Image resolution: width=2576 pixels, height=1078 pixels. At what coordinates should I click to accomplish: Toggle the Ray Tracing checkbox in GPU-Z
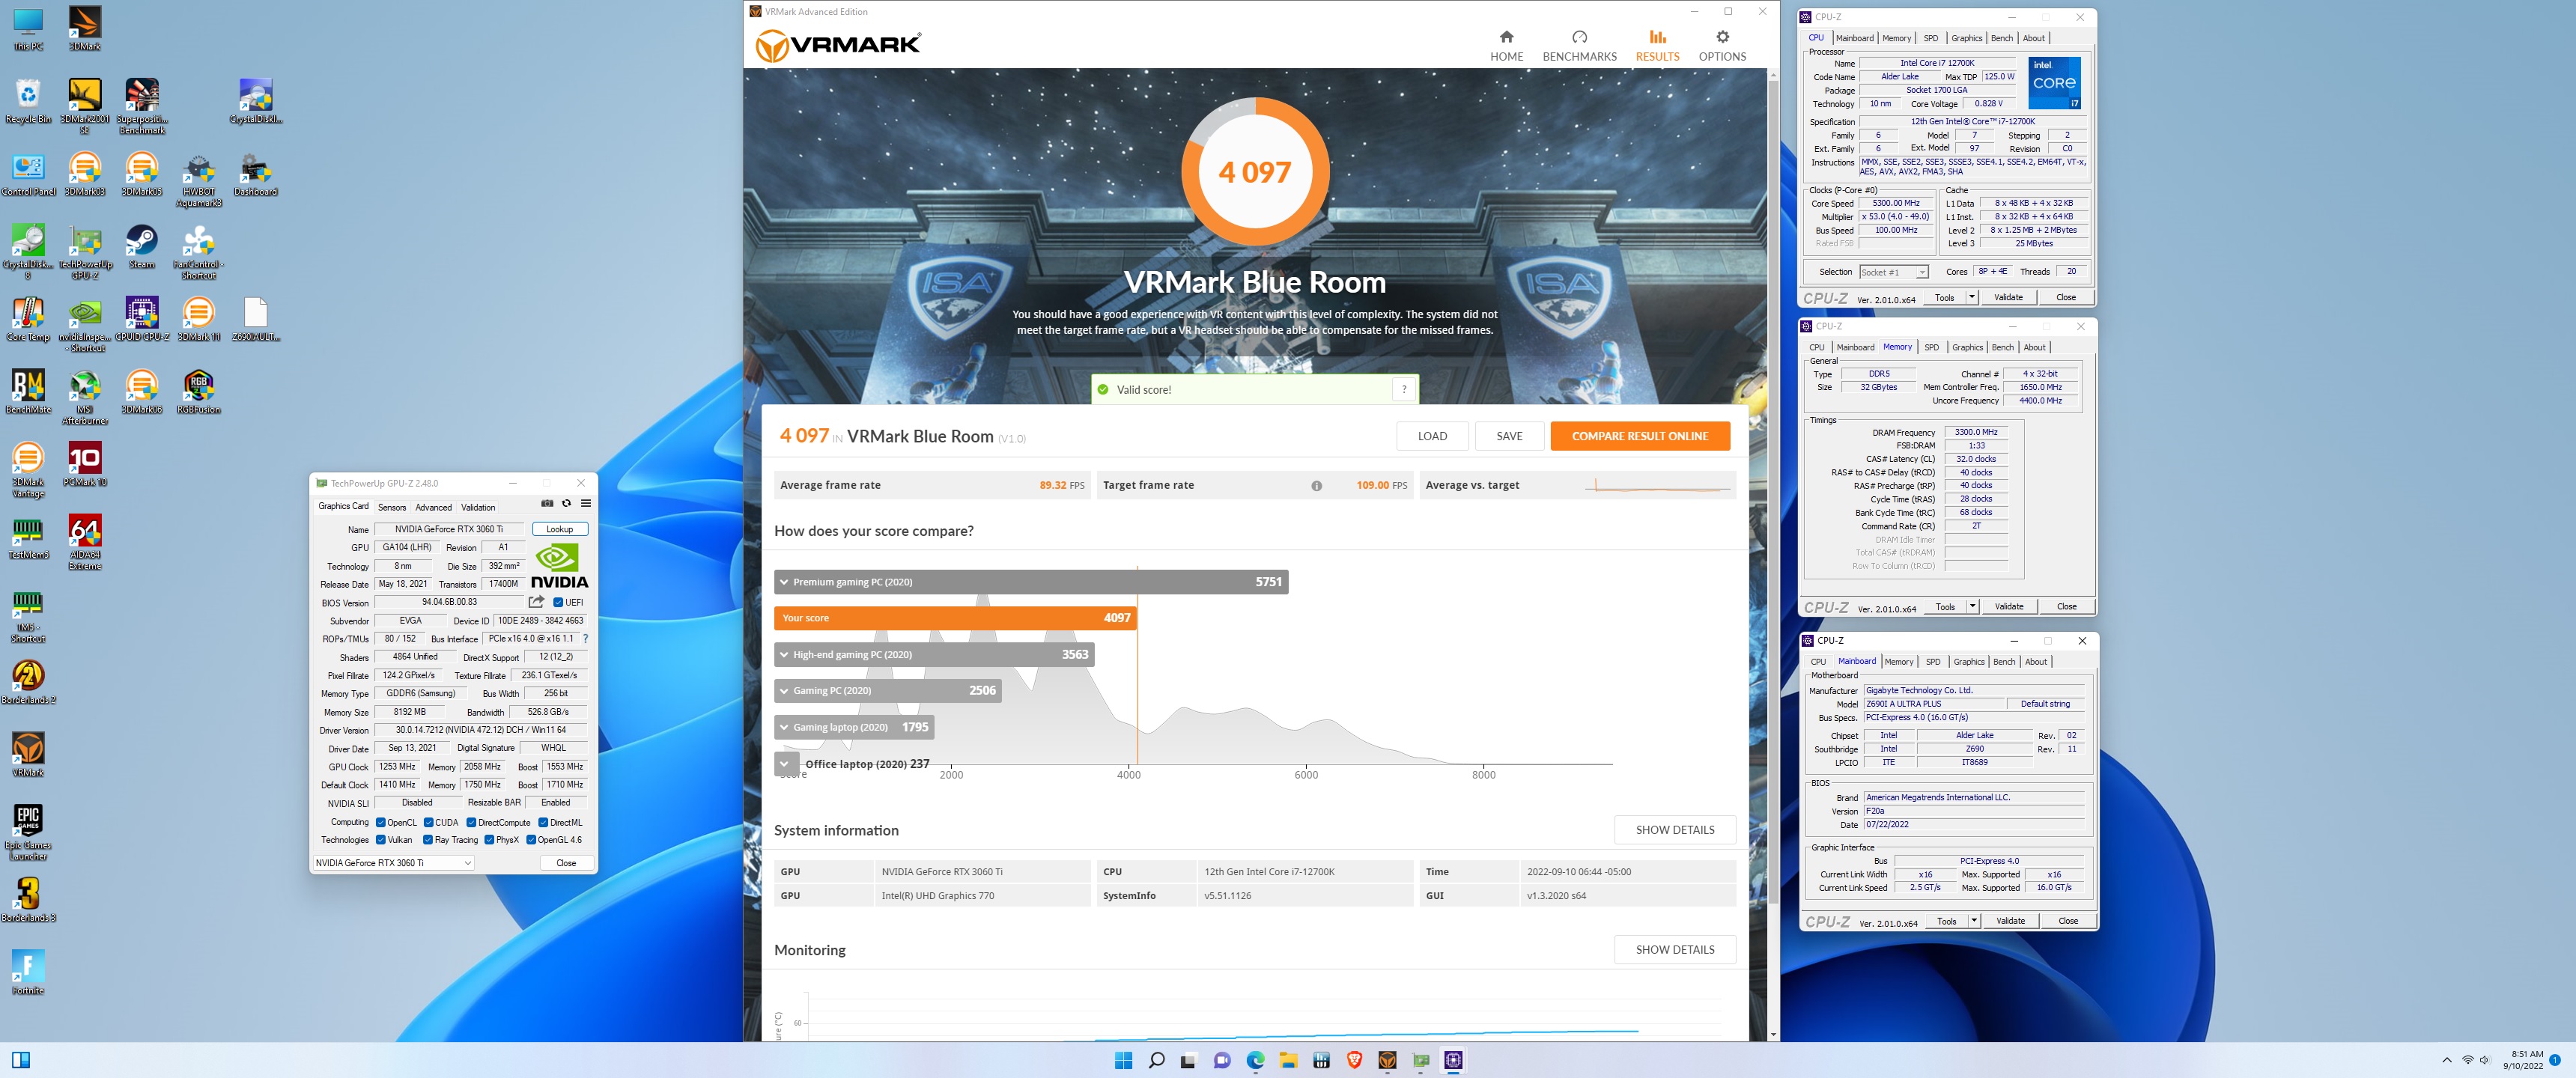428,840
